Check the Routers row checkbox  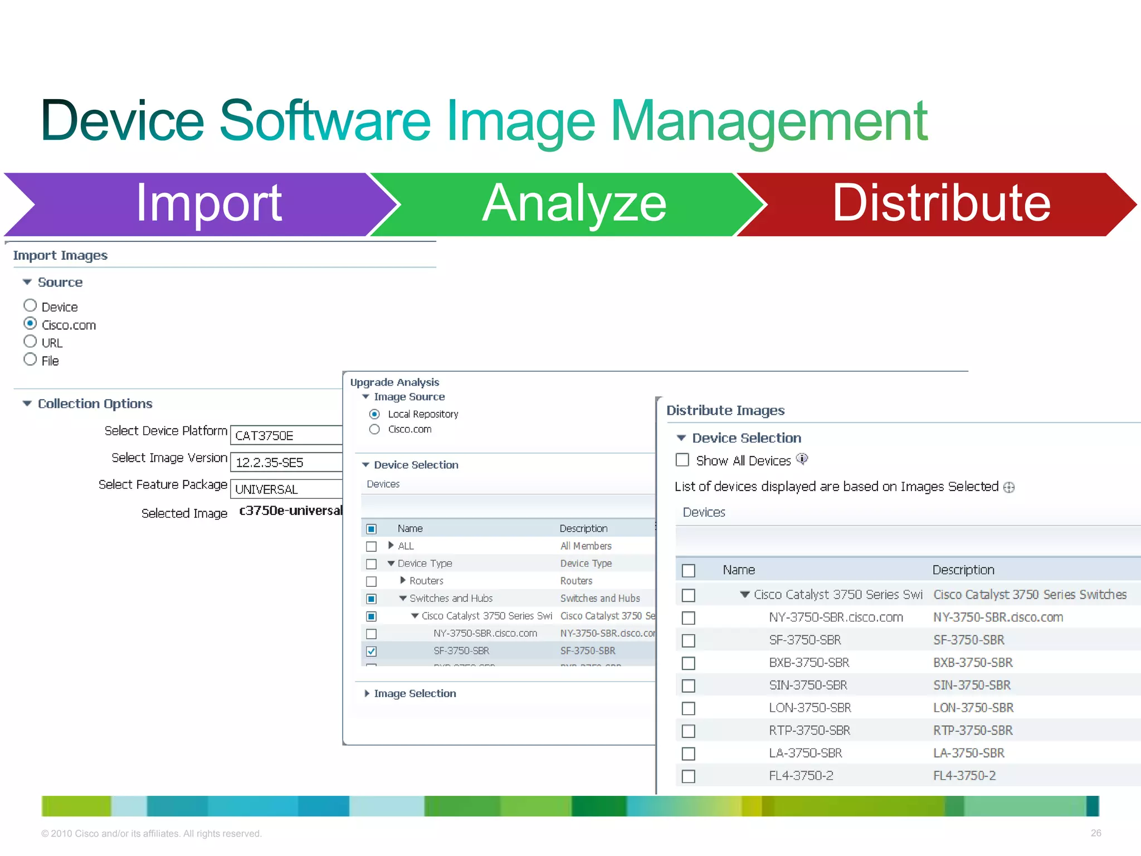pyautogui.click(x=372, y=581)
